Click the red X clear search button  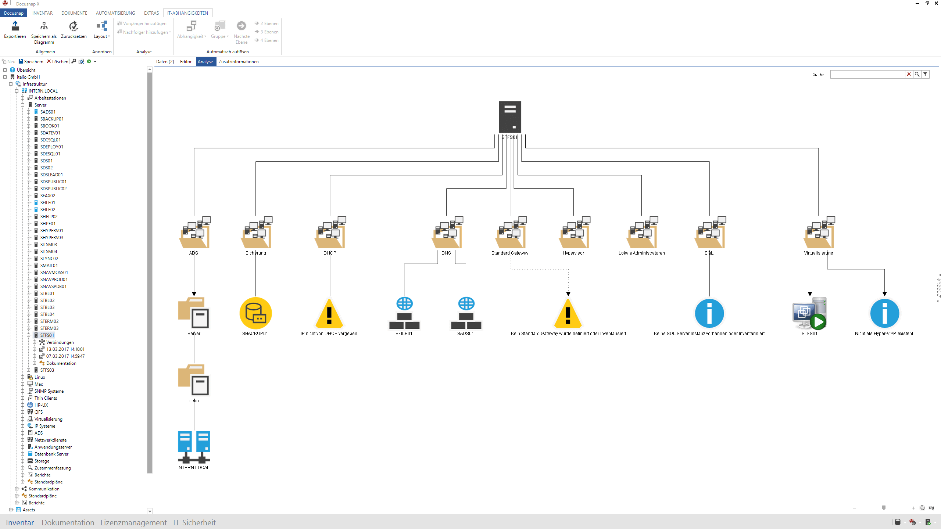pos(909,74)
